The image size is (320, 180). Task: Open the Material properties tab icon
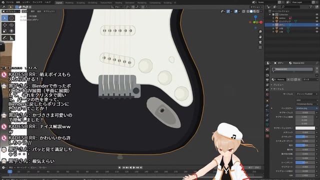(x=267, y=129)
